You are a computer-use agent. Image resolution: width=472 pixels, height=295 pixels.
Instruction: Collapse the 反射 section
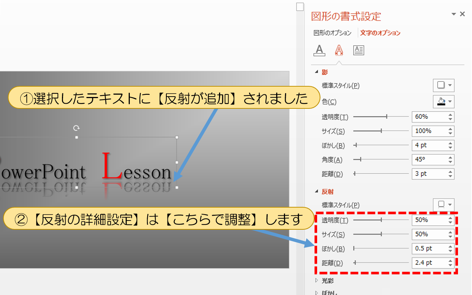click(316, 191)
